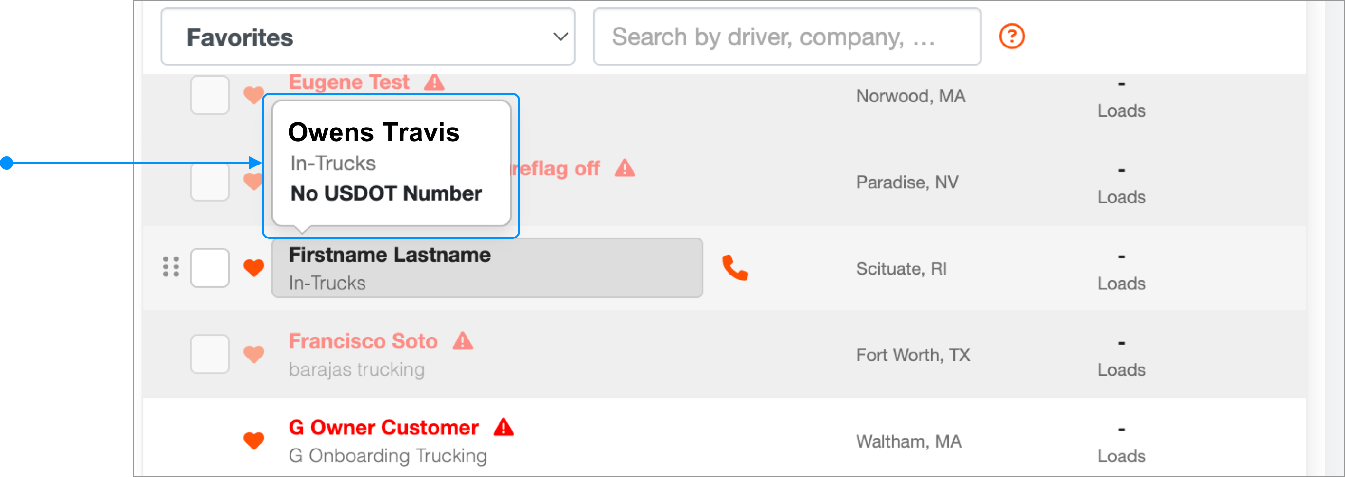Check the box for Firstname Lastname row
1345x477 pixels.
(210, 268)
